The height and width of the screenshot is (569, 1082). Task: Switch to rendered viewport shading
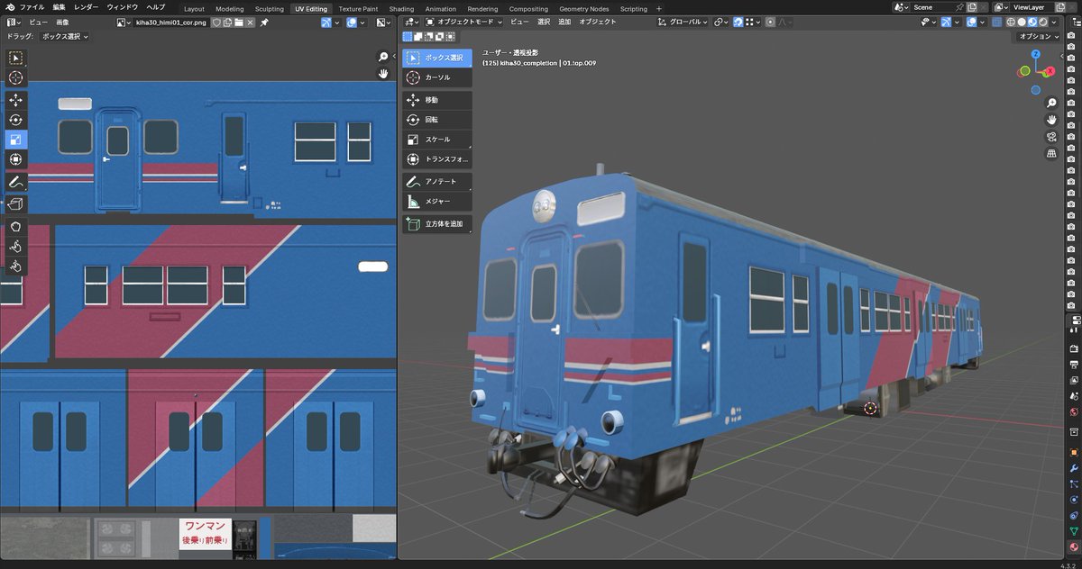coord(1043,22)
